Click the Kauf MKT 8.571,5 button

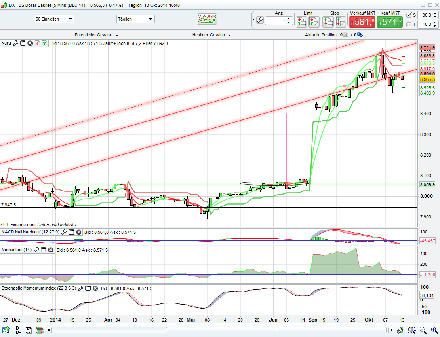tap(389, 21)
